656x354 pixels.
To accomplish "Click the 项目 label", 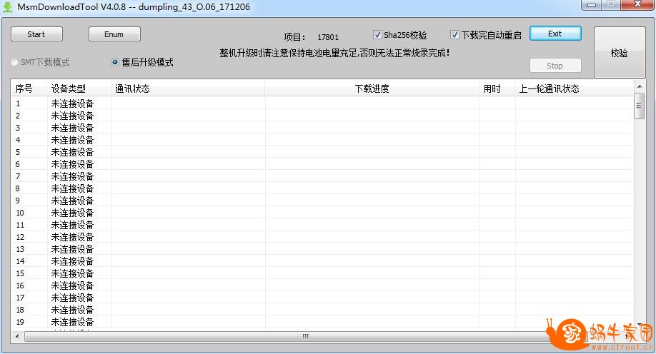I will (x=294, y=37).
